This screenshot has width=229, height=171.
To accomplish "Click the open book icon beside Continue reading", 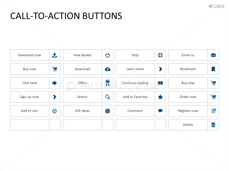I will tap(160, 83).
